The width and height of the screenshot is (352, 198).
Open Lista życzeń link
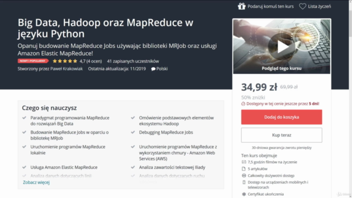[319, 7]
